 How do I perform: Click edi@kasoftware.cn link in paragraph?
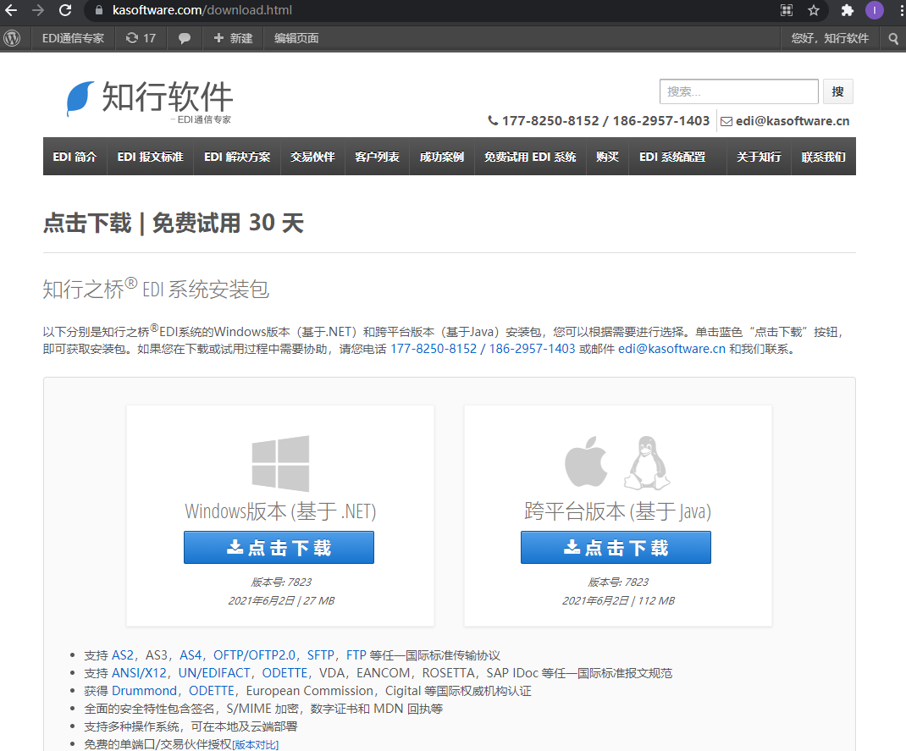[x=671, y=349]
